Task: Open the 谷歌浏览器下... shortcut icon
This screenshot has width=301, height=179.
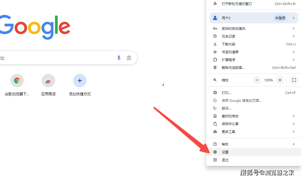Action: [x=17, y=81]
